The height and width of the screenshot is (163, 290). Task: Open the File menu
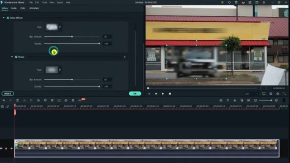31,2
